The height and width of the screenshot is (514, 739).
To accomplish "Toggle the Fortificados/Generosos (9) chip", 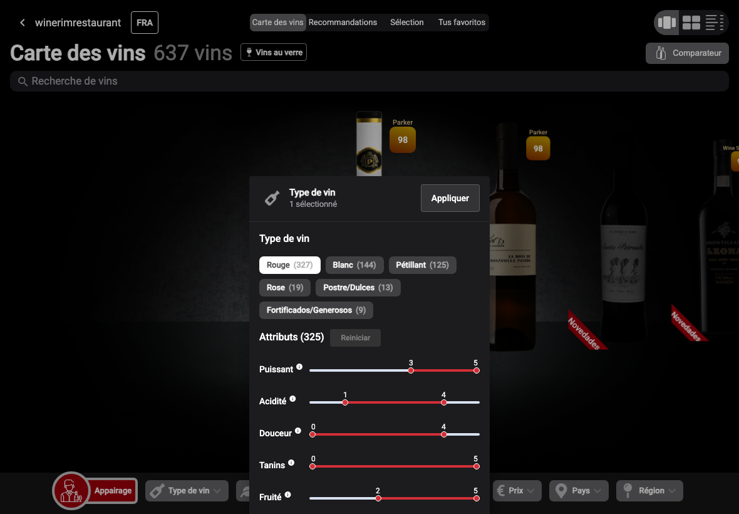I will 316,310.
